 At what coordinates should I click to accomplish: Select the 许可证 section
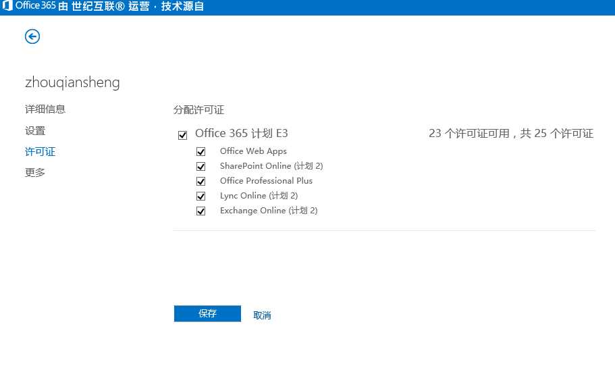(40, 151)
